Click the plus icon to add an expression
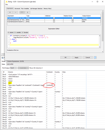105x130 pixels. (x=10, y=12)
